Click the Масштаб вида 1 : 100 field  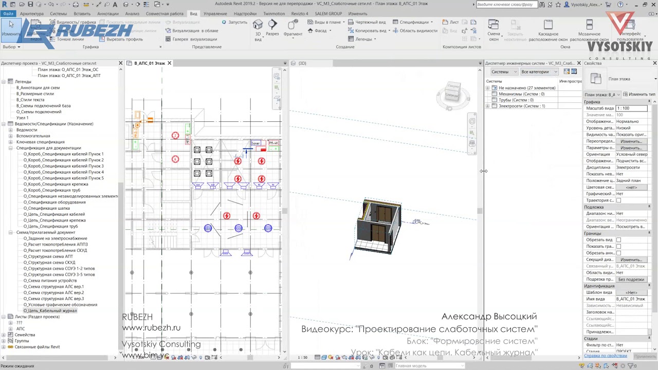click(x=631, y=108)
